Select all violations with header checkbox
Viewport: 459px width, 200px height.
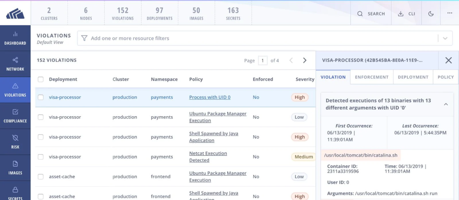(x=41, y=80)
